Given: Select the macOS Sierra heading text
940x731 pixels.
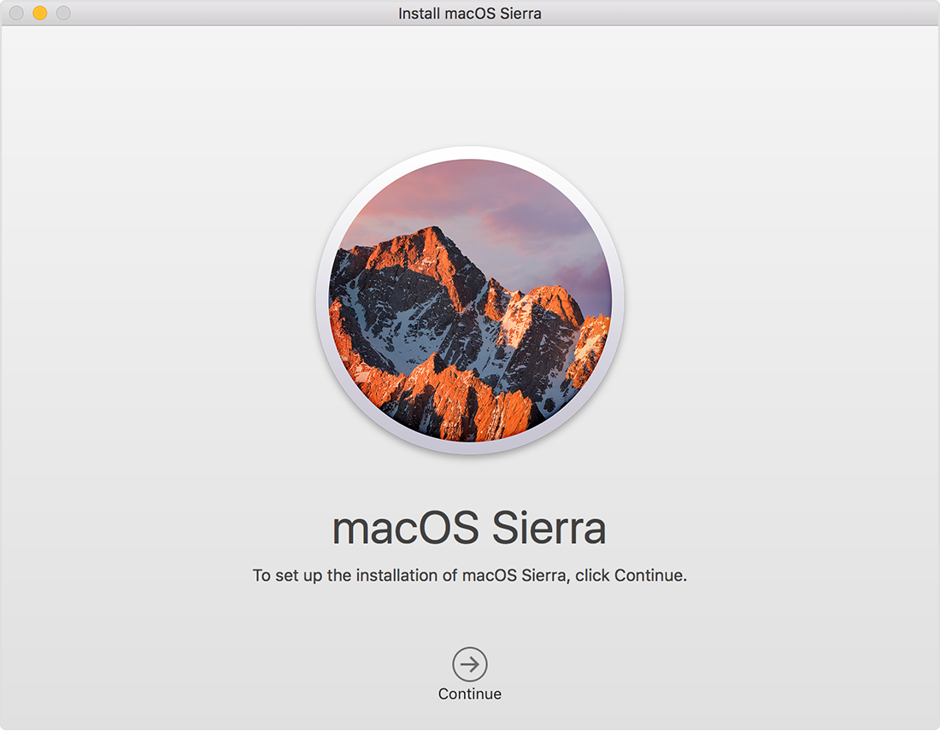Looking at the screenshot, I should pyautogui.click(x=470, y=528).
